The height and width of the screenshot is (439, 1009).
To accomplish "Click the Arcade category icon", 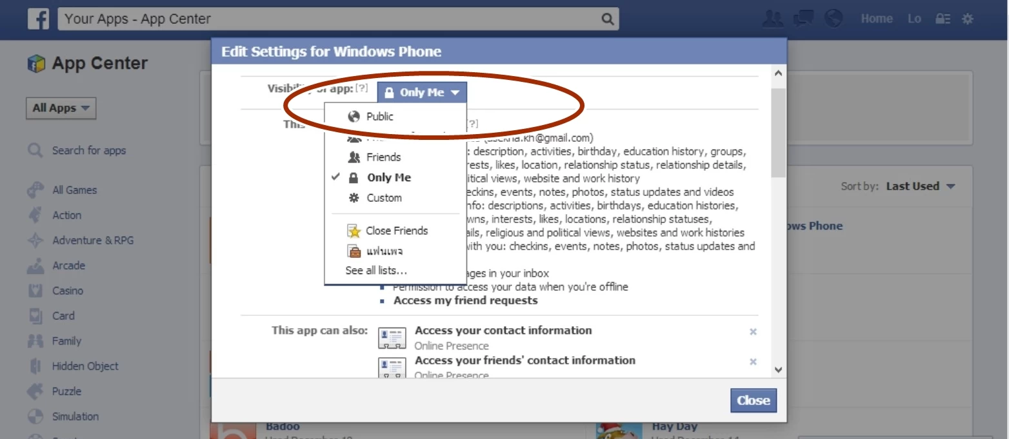I will [35, 266].
